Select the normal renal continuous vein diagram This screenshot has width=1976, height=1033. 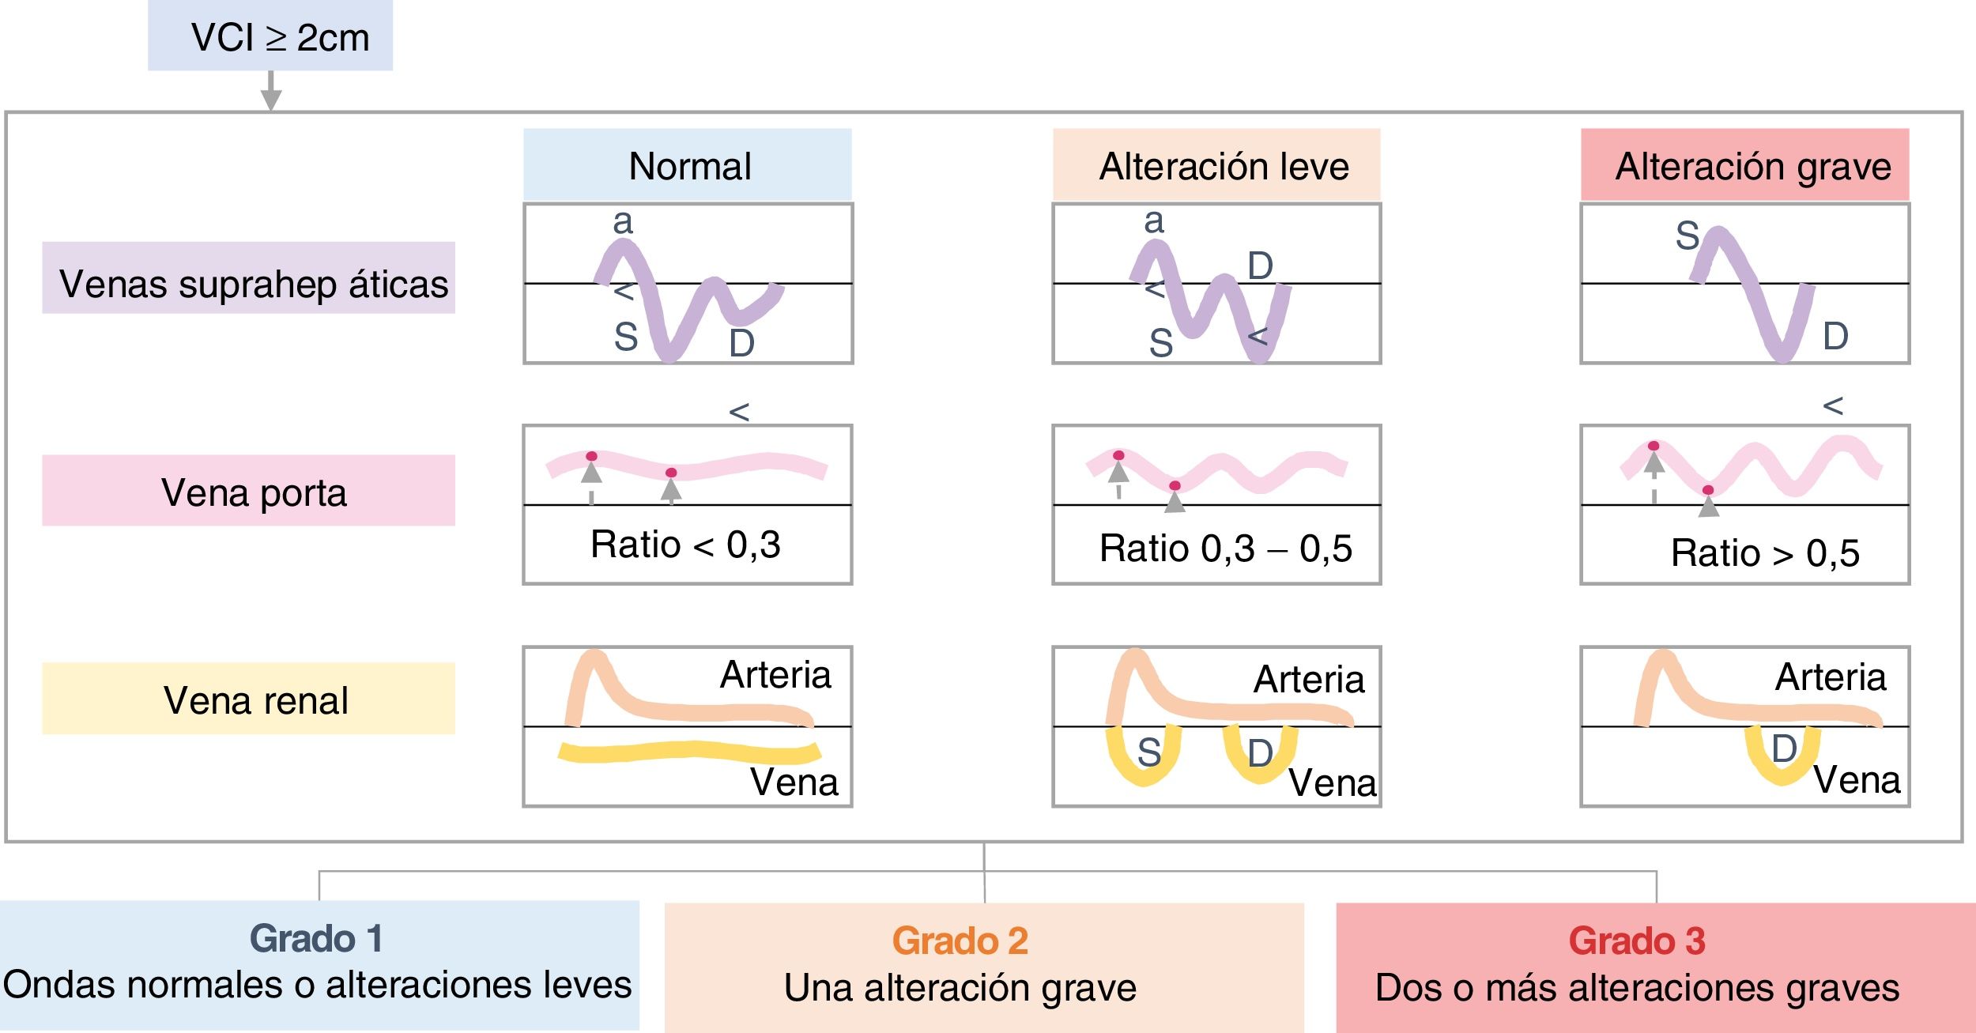(x=688, y=727)
